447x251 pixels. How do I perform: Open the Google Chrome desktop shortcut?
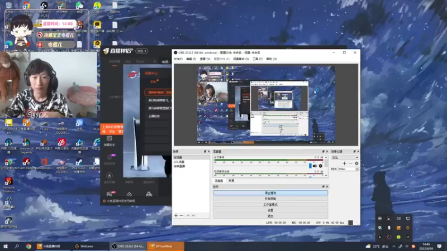[x=26, y=7]
